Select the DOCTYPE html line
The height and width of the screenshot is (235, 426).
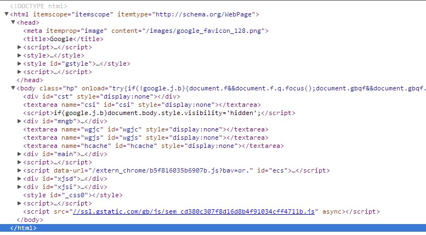coord(38,6)
